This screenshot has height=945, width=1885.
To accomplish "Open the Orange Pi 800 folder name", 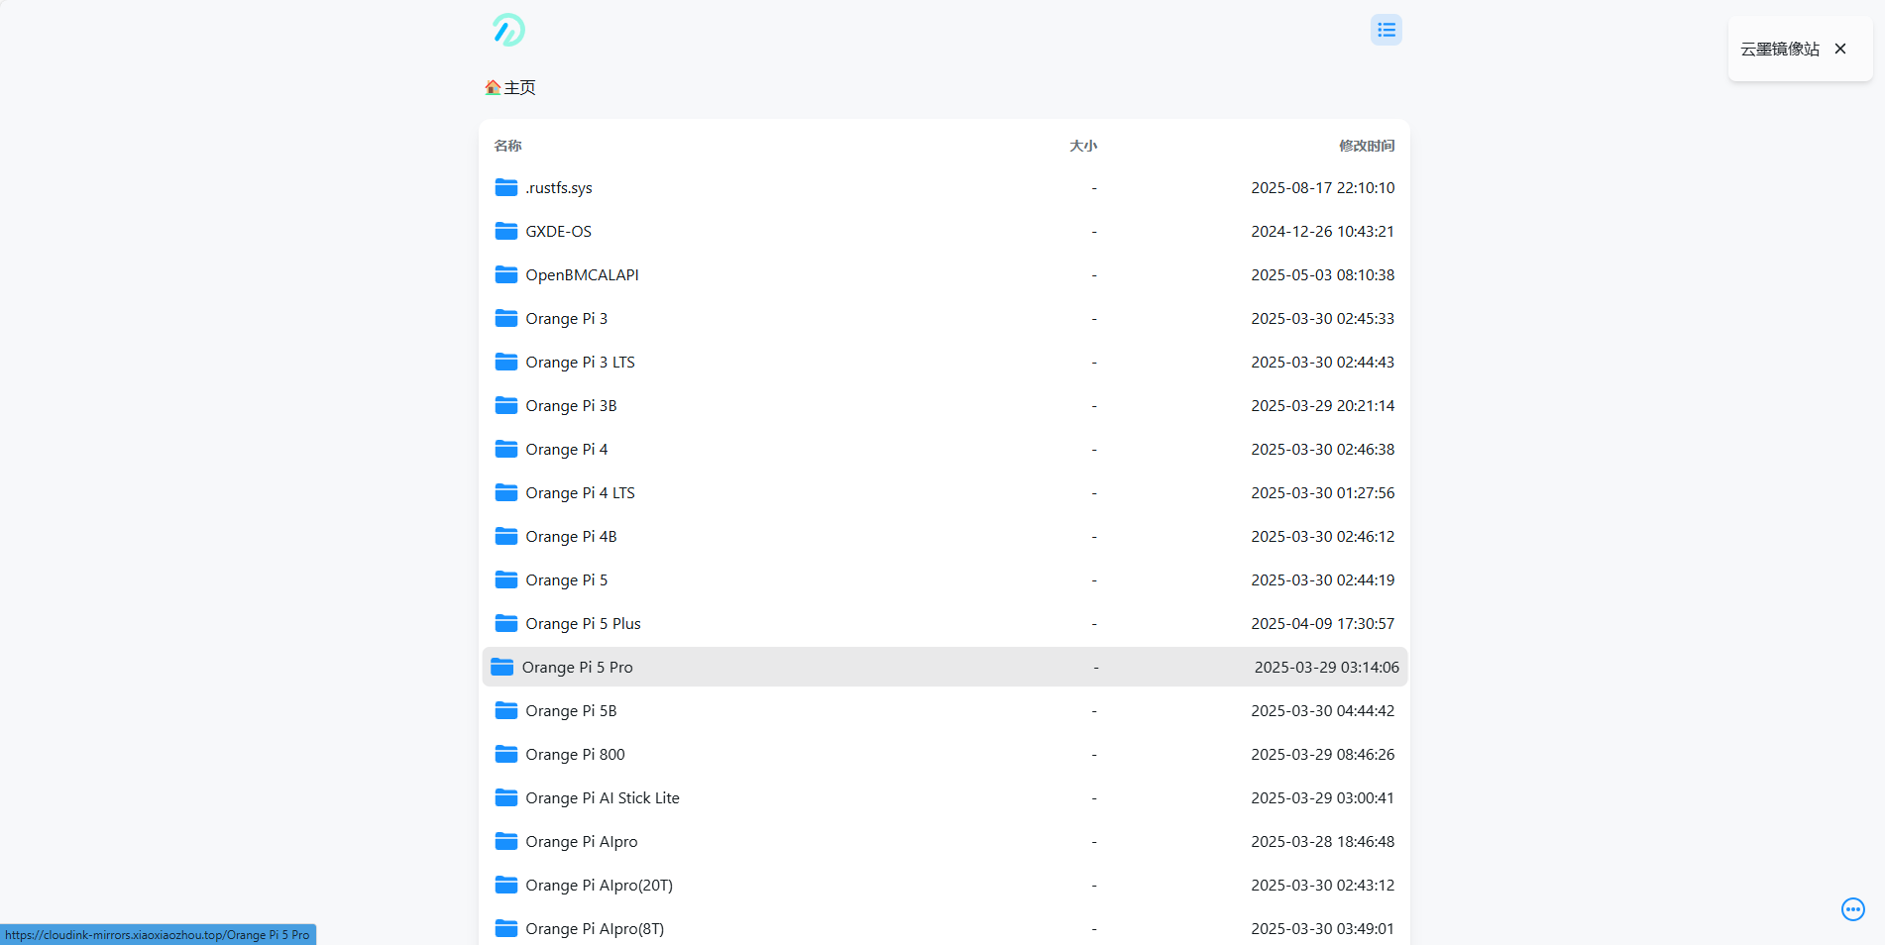I will point(575,755).
